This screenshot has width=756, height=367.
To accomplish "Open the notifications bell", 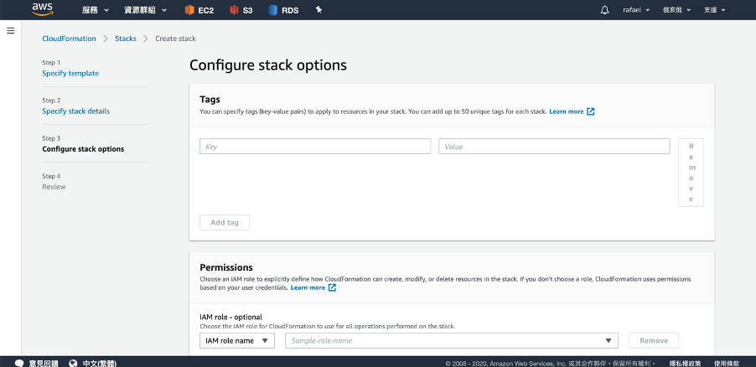I will 605,10.
